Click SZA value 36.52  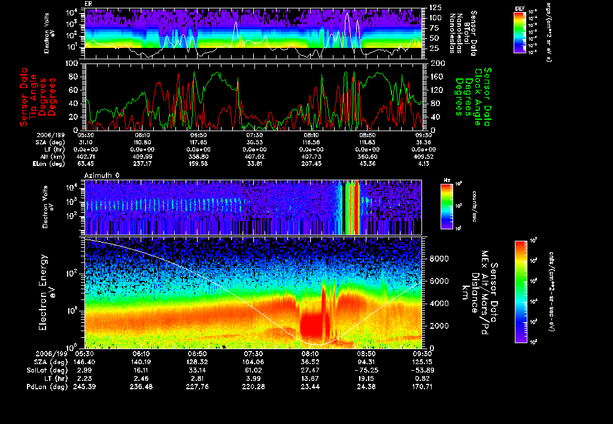tap(311, 362)
